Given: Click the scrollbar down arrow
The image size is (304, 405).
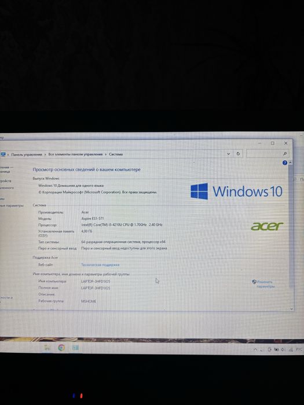Looking at the screenshot, I should (x=291, y=308).
